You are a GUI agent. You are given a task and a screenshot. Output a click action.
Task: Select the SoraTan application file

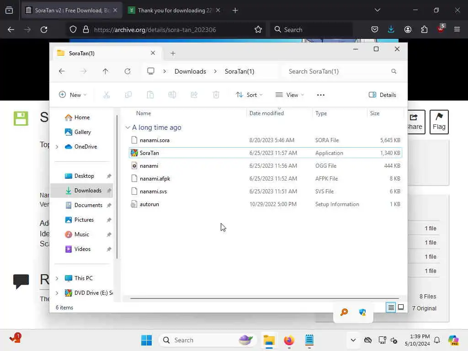tap(266, 153)
